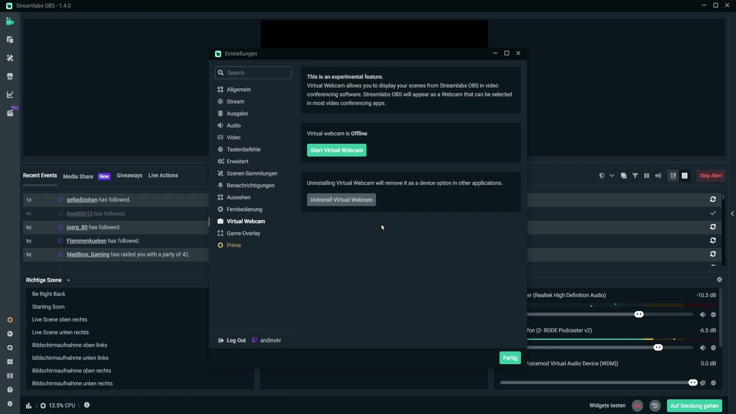Open the dropdown chevron beside shield icon

tap(612, 176)
